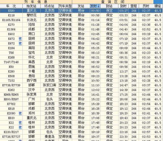Click mileage 245 in T152 row
The width and height of the screenshot is (163, 141).
pos(134,80)
